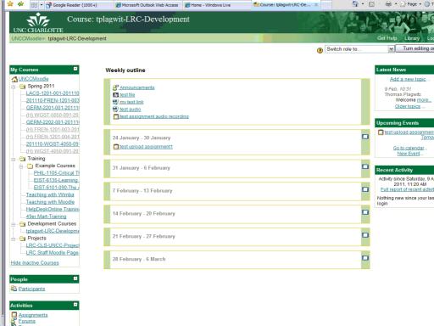Show only week 7 February - 13 February
This screenshot has height=326, width=434.
(x=365, y=189)
